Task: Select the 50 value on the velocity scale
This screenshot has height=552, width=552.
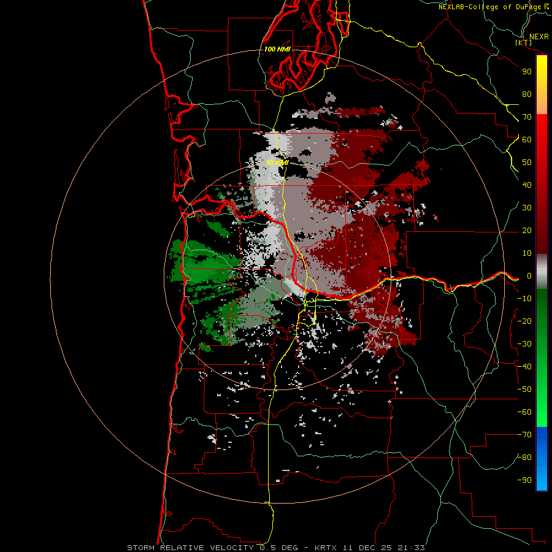Action: [527, 163]
